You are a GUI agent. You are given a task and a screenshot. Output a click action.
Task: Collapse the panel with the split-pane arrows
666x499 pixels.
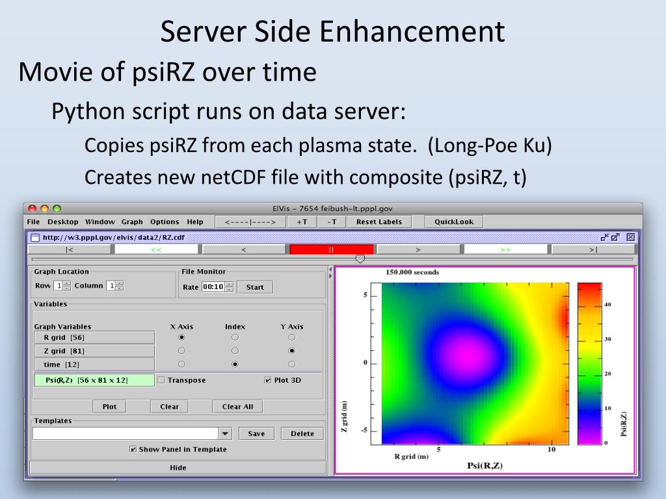pos(330,272)
